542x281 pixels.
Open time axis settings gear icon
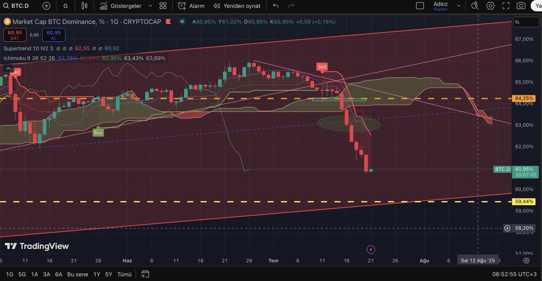coord(526,261)
